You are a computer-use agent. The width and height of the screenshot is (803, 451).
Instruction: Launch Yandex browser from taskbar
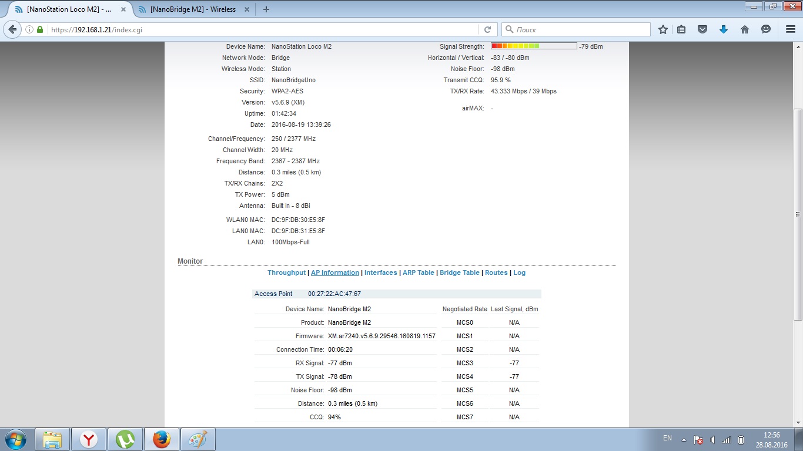pos(89,439)
